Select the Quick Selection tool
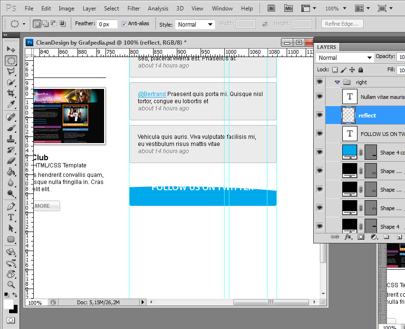This screenshot has width=405, height=329. 11,82
